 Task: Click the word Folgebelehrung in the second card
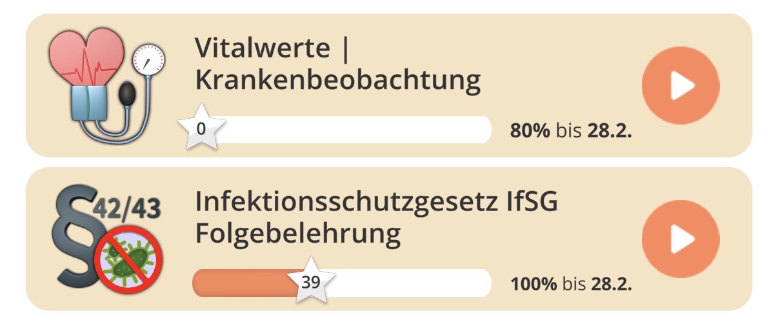[x=297, y=234]
